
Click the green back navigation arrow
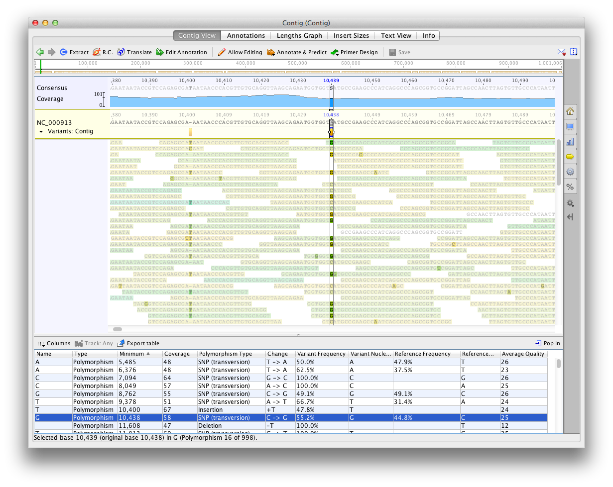click(x=40, y=52)
